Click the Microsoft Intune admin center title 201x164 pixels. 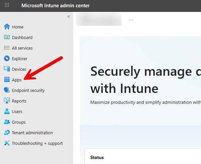55,6
